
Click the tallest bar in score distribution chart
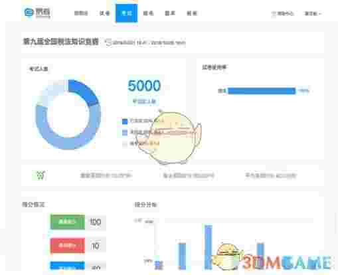[x=209, y=247]
